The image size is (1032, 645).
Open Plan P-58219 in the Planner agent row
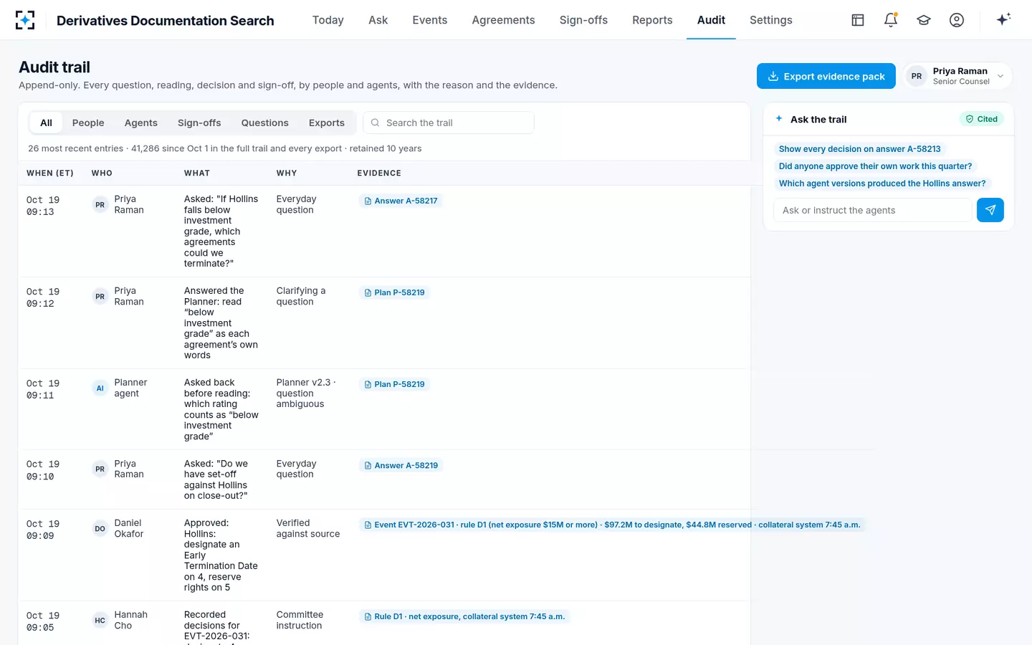click(x=394, y=384)
